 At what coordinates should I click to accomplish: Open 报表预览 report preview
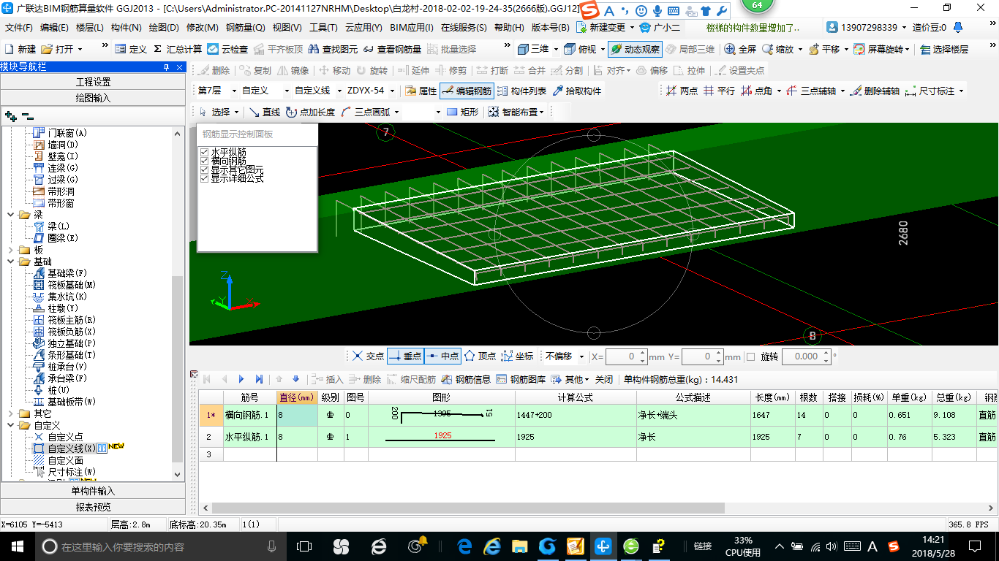point(93,507)
